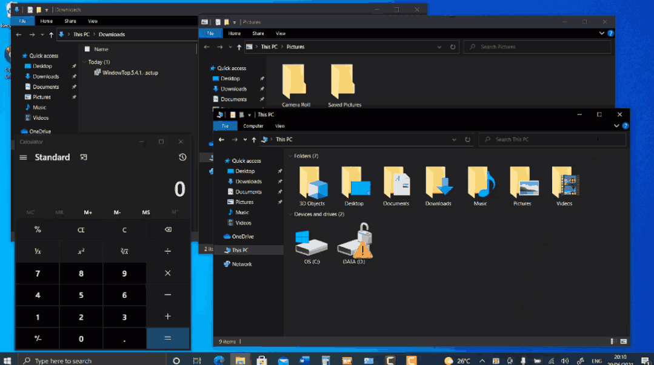This screenshot has height=365, width=654.
Task: Select Documents folder icon in This PC
Action: tap(396, 186)
